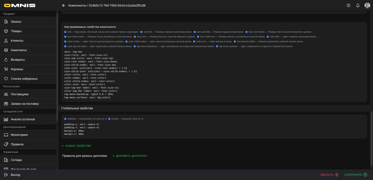Click the Заказы document icon in sidebar
This screenshot has height=180, width=373.
[6, 21]
